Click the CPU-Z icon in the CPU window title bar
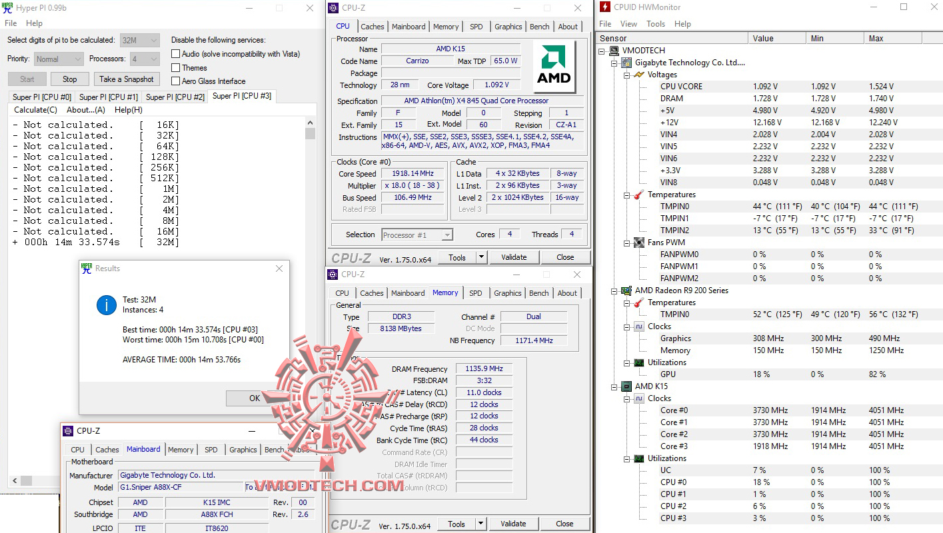Image resolution: width=943 pixels, height=533 pixels. click(334, 8)
